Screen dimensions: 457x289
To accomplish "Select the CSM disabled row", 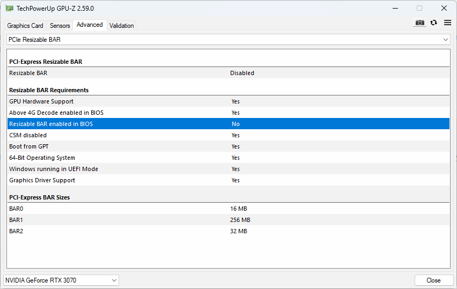I will point(228,135).
